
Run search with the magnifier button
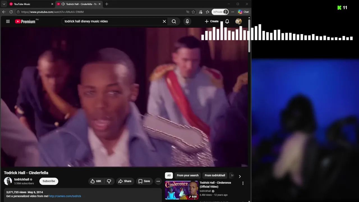tap(174, 21)
